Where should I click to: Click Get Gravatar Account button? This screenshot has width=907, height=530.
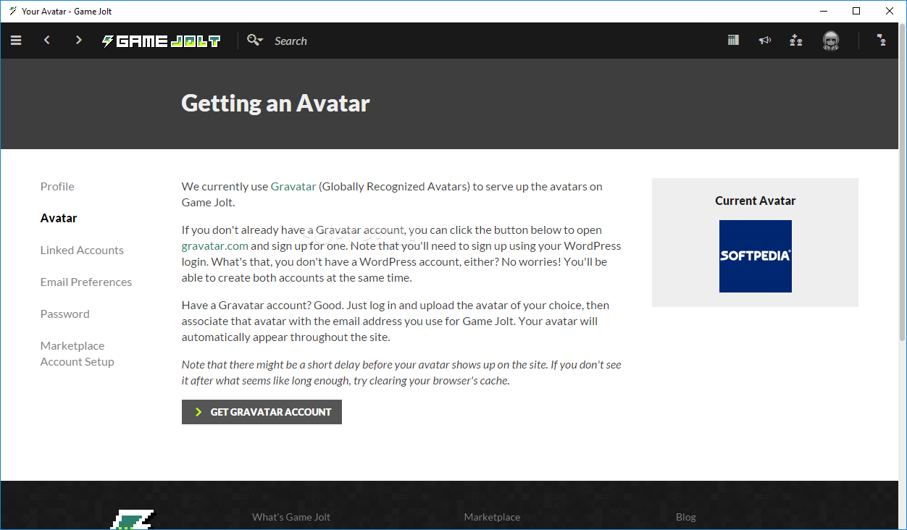pos(262,412)
